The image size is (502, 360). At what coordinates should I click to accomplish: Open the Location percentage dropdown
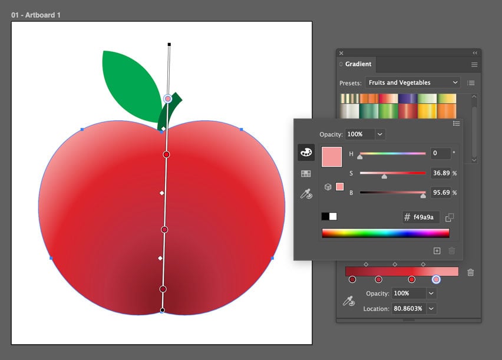click(x=432, y=308)
